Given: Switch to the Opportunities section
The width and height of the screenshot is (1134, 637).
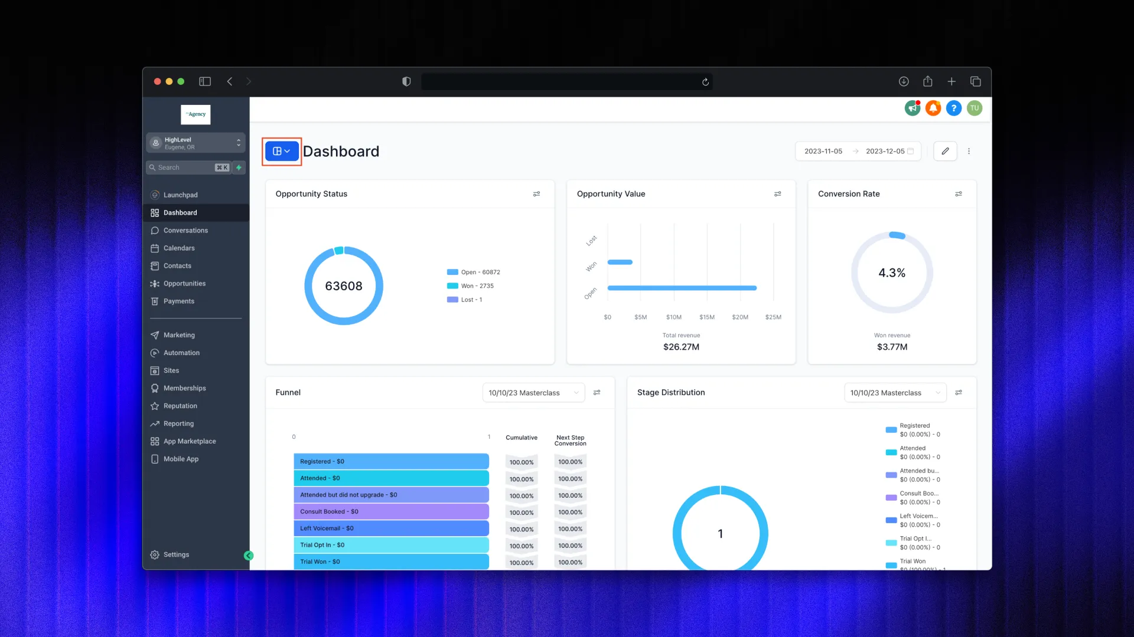Looking at the screenshot, I should click(184, 284).
